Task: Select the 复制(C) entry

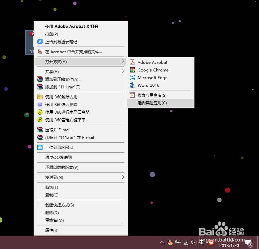Action: [81, 195]
